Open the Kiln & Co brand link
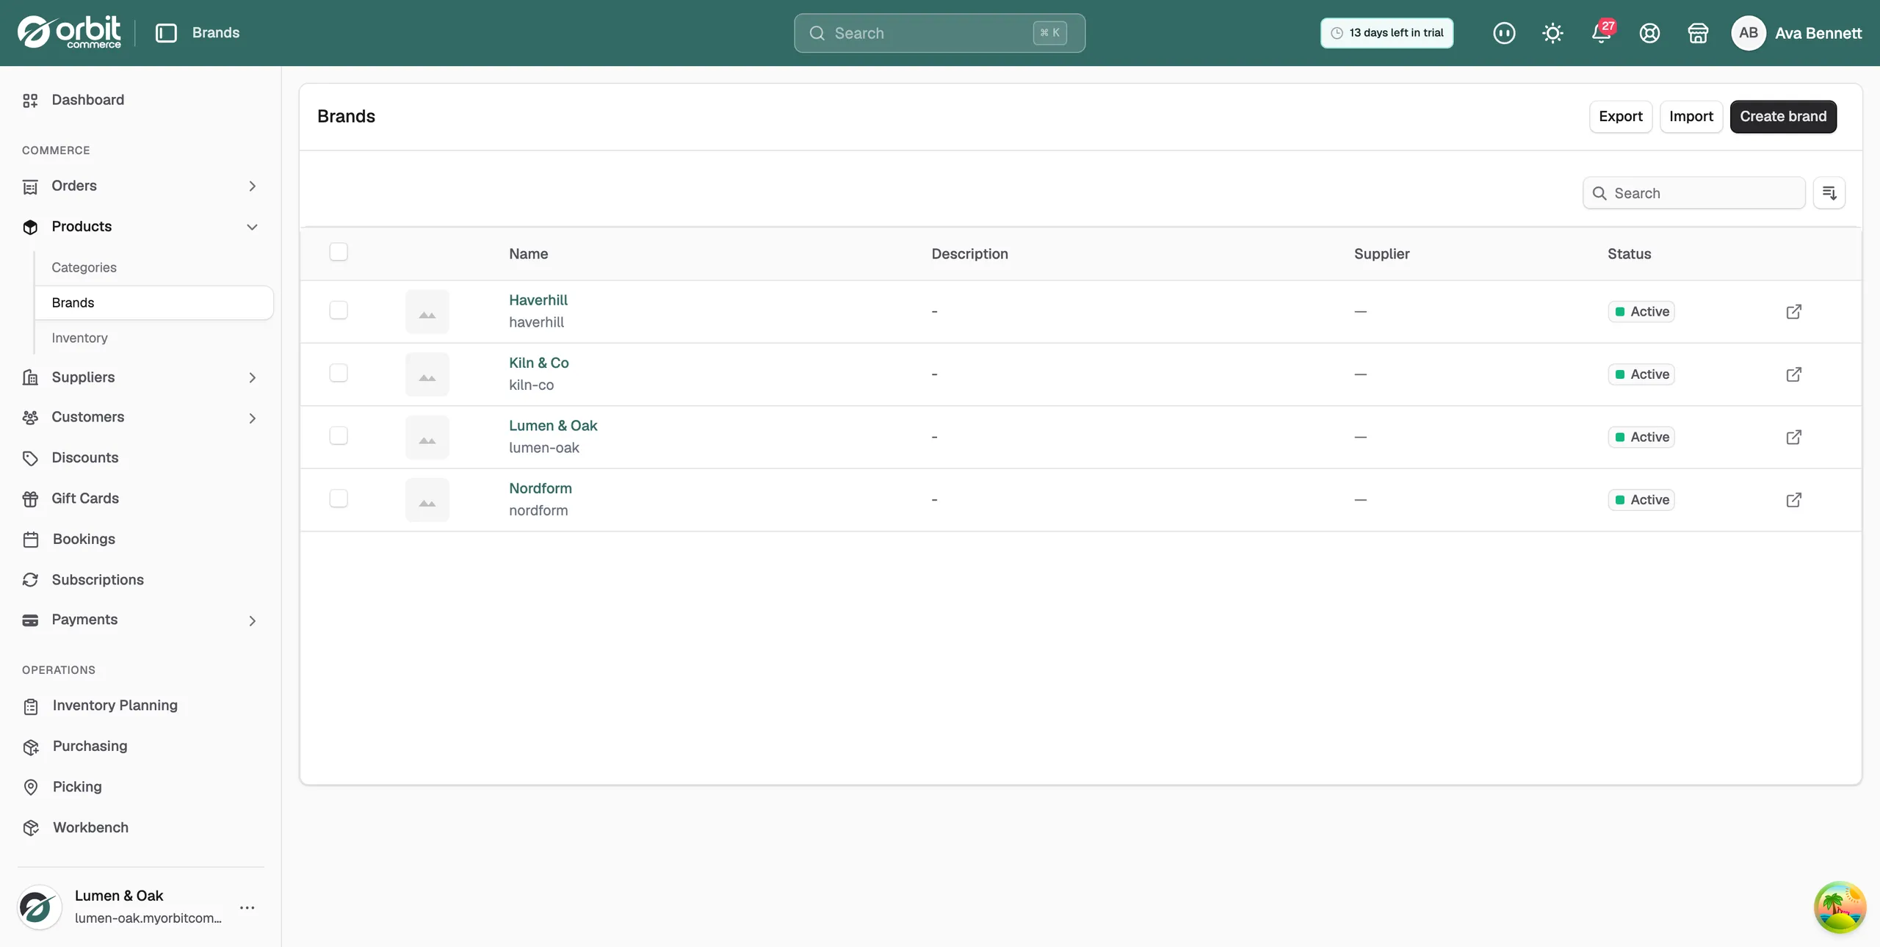 tap(539, 363)
